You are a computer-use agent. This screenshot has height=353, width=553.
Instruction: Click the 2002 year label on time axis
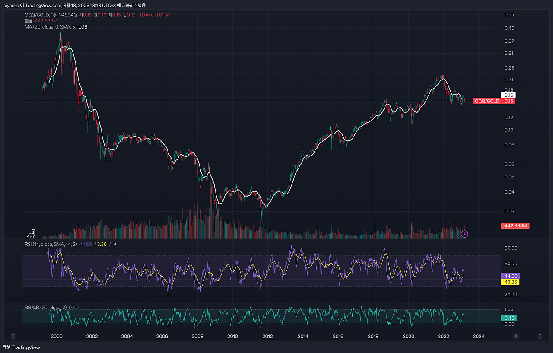tap(92, 336)
